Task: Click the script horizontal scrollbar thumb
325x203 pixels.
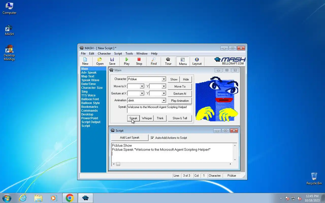Action: point(118,164)
